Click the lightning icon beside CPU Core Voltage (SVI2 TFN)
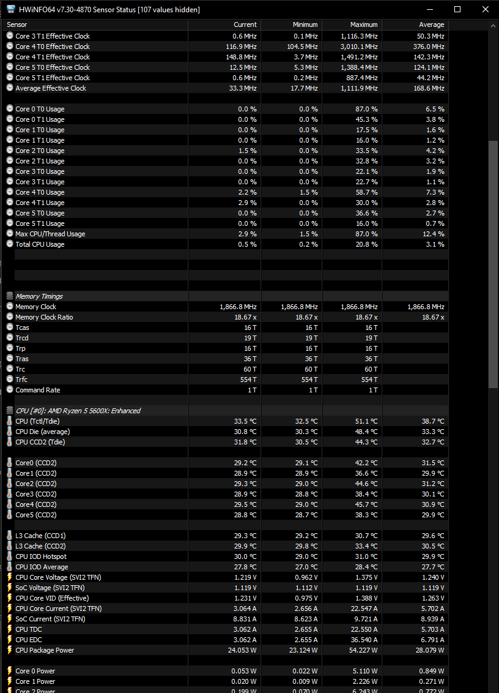 [x=10, y=577]
